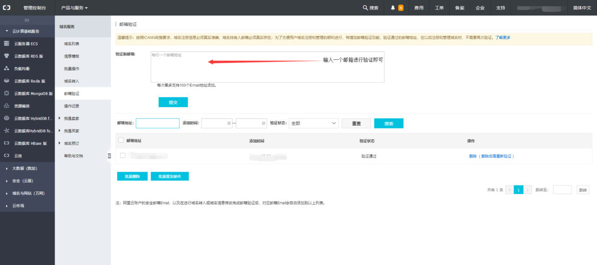Open the start date calendar icon
Image resolution: width=597 pixels, height=265 pixels.
[229, 123]
